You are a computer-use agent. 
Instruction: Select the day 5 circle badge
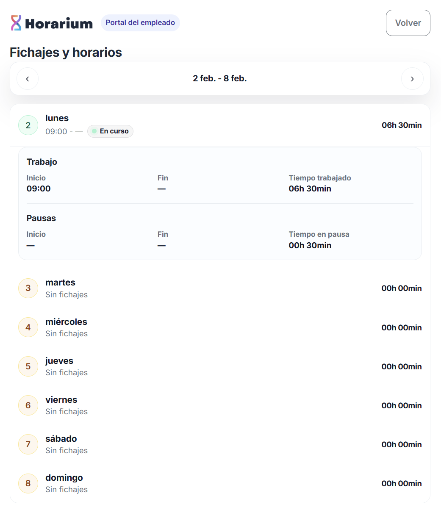point(28,366)
